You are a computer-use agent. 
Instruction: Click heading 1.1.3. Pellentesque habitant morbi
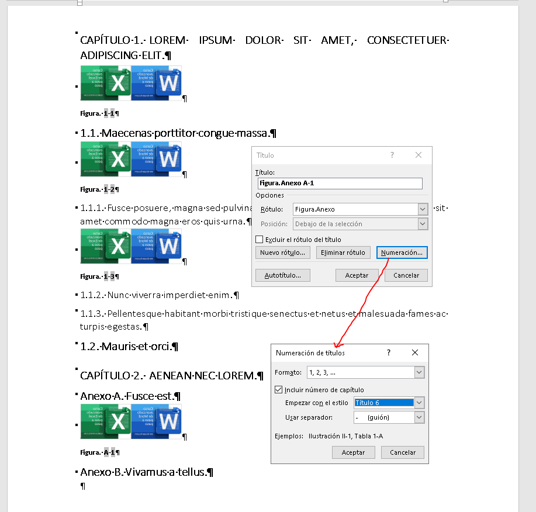coord(264,320)
